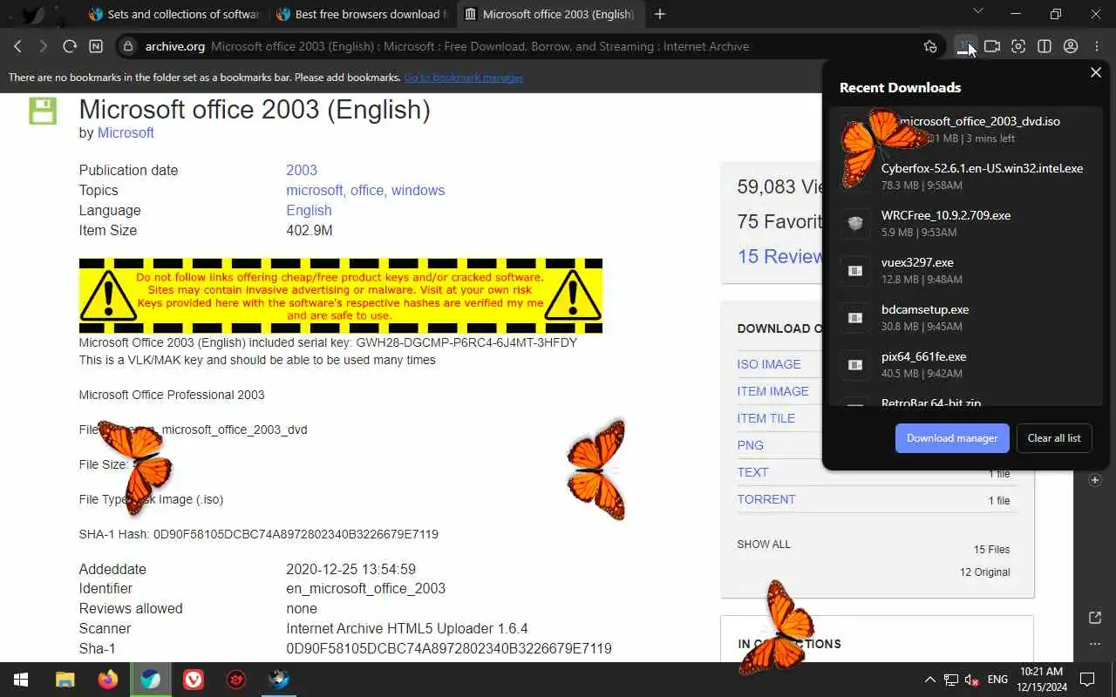Open Vivaldi browser from taskbar

(194, 680)
